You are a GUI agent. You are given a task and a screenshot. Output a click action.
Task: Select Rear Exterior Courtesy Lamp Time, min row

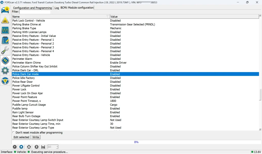tap(135, 124)
